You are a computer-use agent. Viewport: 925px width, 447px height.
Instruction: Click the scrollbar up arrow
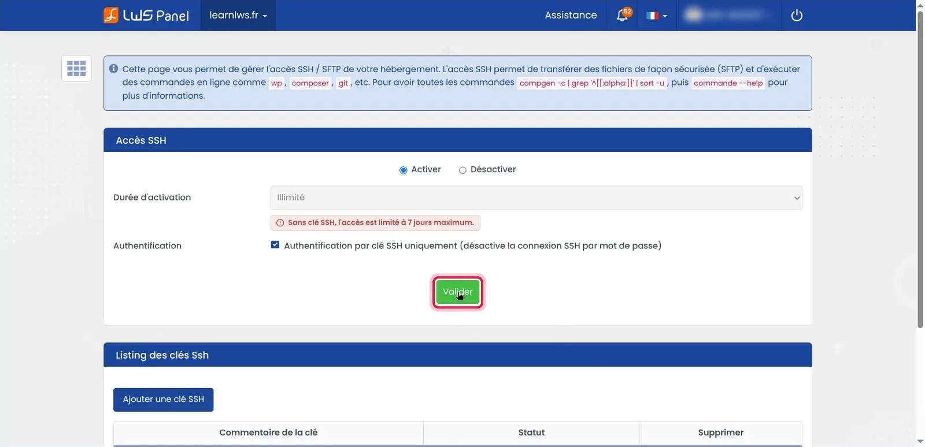tap(920, 5)
